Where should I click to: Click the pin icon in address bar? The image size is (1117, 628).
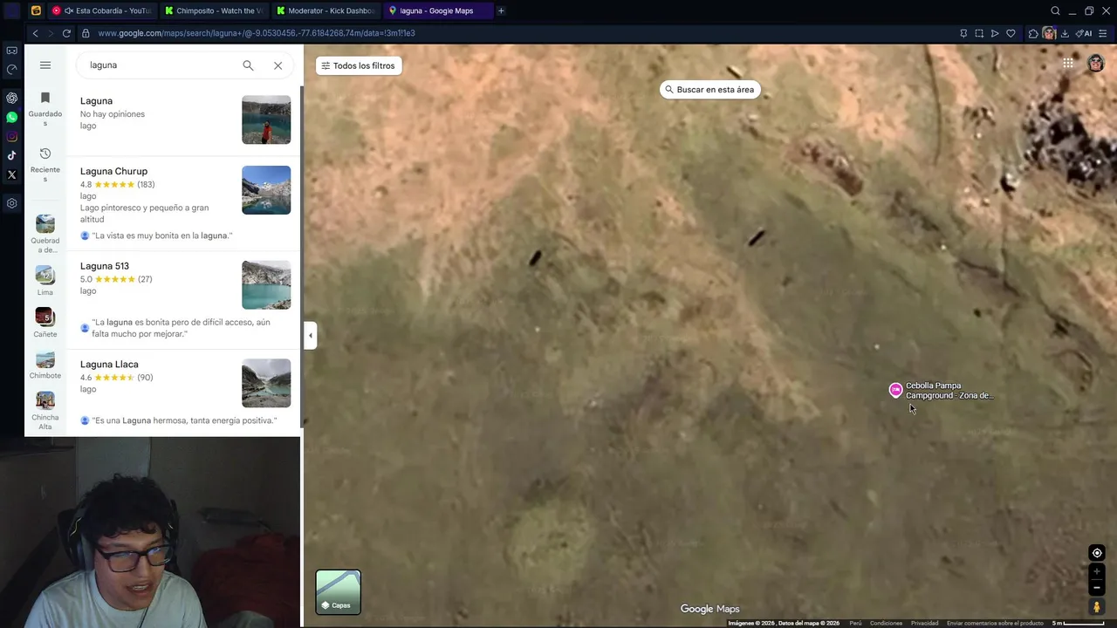pos(963,33)
